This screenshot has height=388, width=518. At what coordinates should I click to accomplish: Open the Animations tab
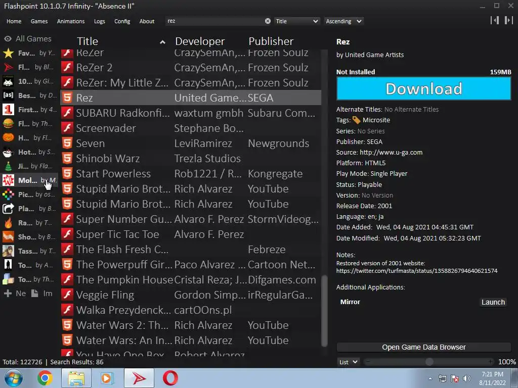pyautogui.click(x=71, y=21)
